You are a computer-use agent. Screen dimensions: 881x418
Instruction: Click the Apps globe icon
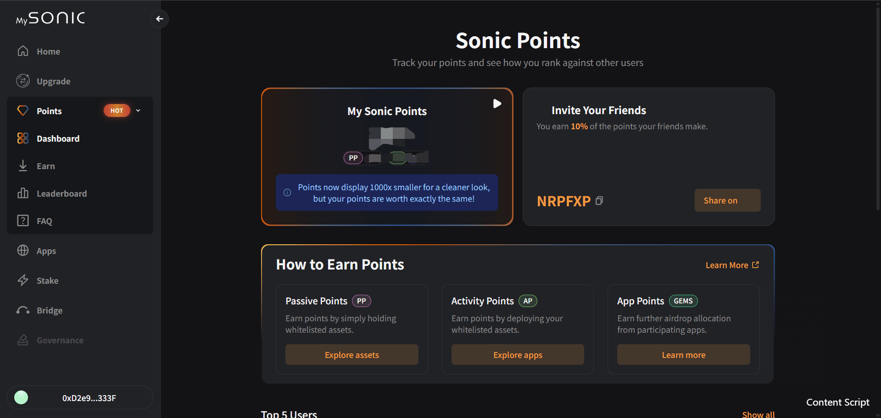(x=23, y=250)
